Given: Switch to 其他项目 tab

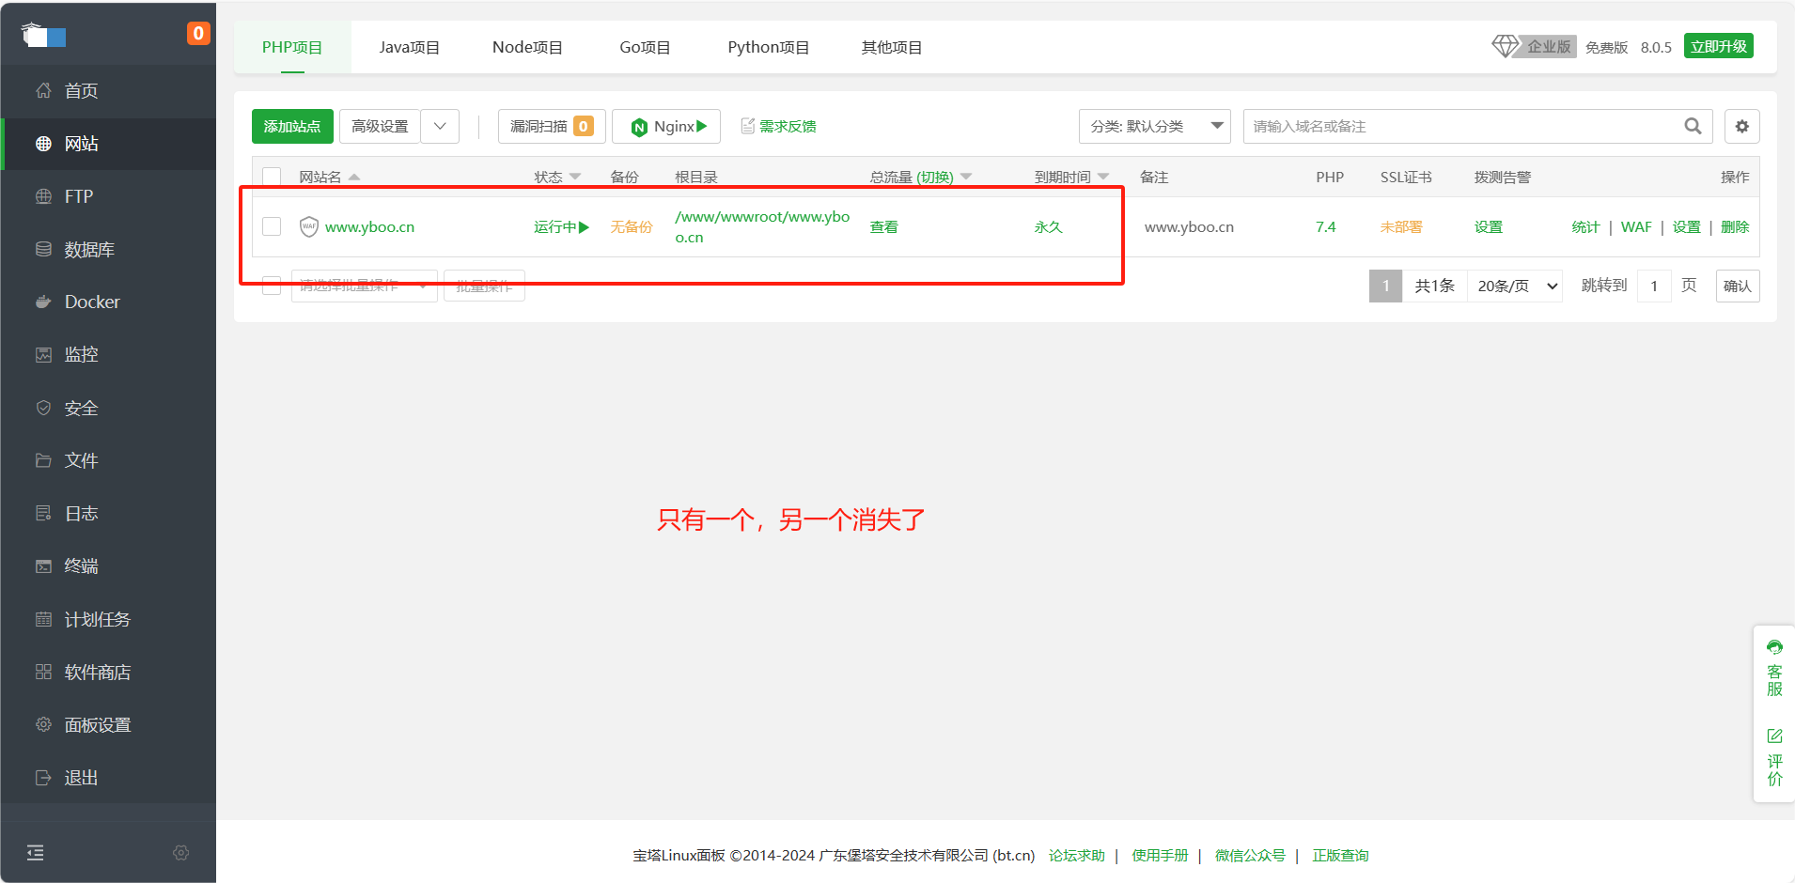Looking at the screenshot, I should click(892, 47).
